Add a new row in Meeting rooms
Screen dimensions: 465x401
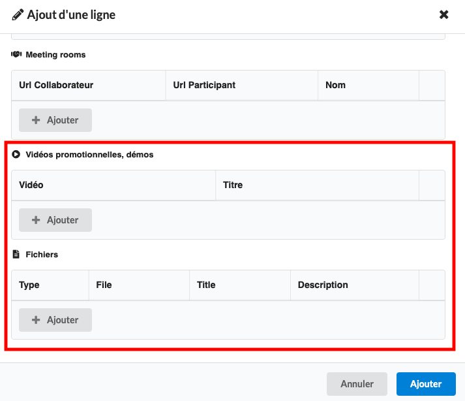click(55, 120)
